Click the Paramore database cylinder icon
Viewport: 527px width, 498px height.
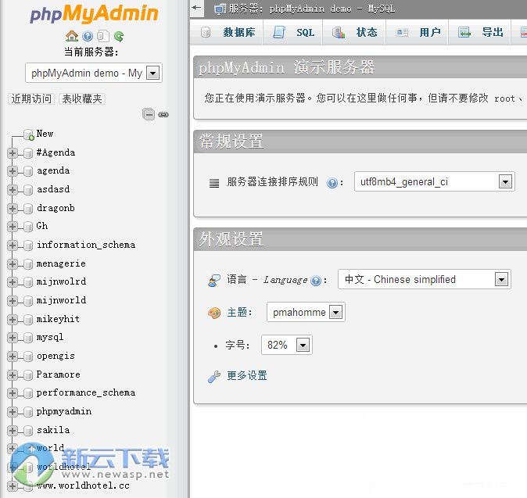[x=29, y=374]
